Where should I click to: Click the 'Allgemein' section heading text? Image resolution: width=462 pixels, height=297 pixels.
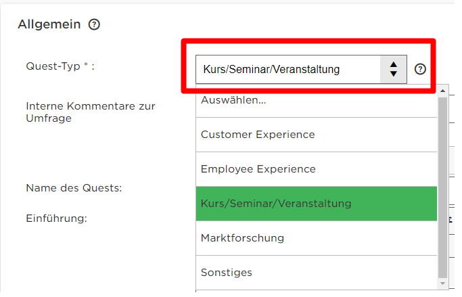[x=49, y=24]
